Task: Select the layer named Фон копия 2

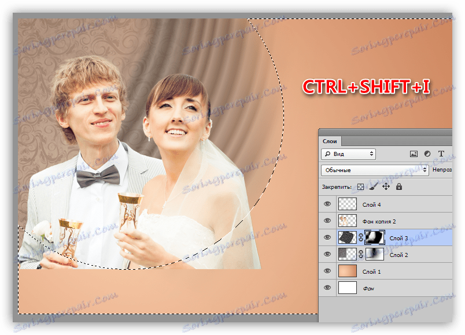Action: click(379, 222)
